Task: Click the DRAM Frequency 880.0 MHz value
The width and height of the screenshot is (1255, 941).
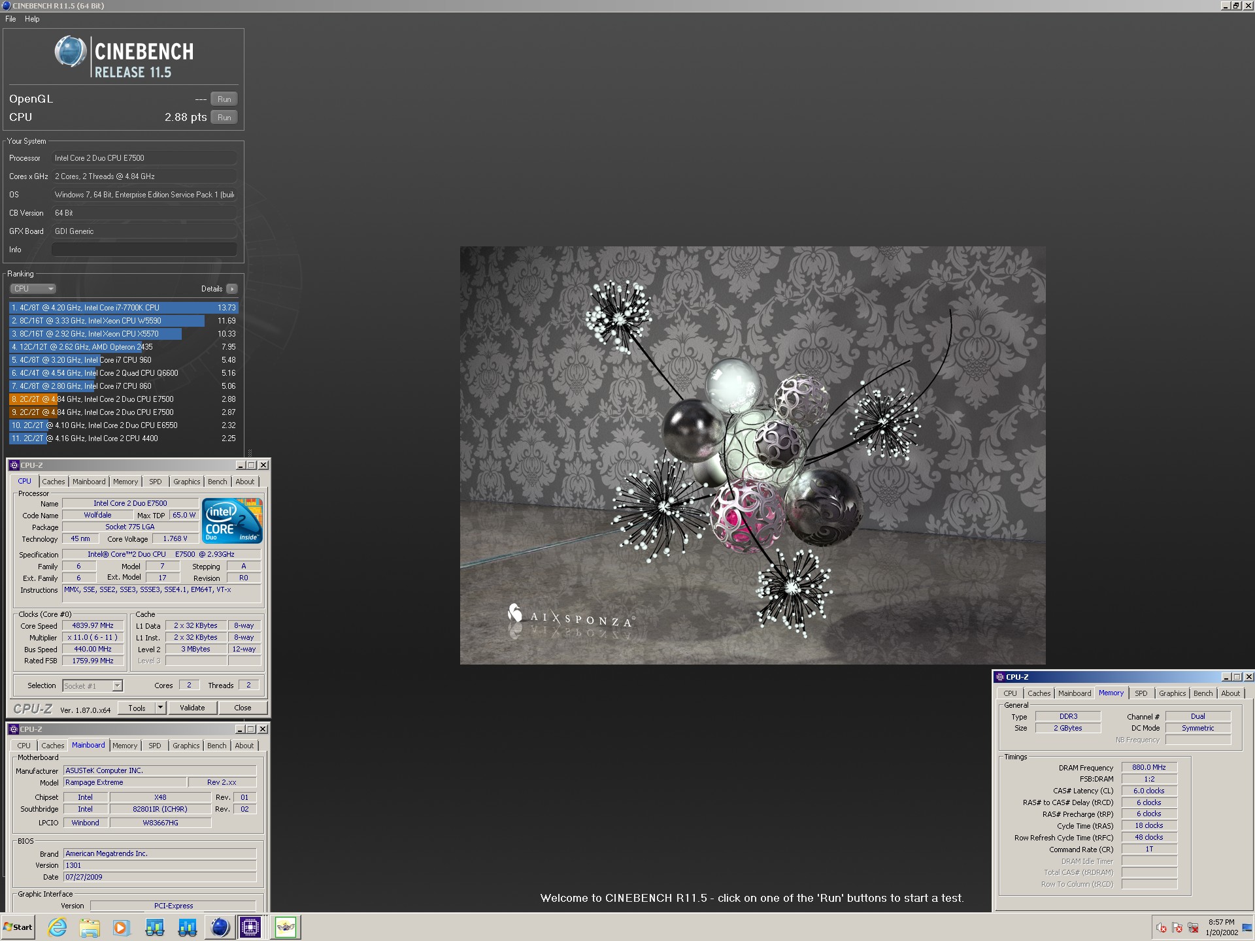Action: click(1149, 767)
